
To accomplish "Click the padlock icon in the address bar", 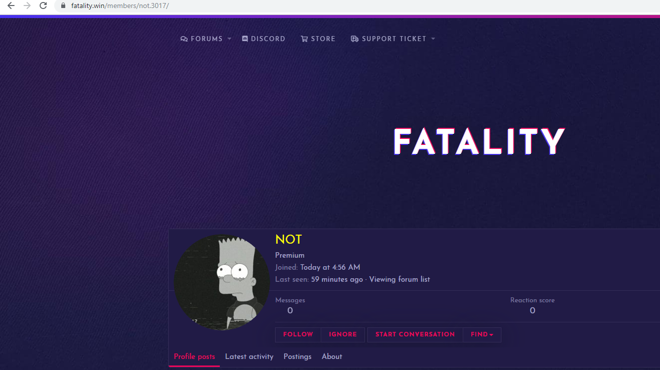I will coord(63,7).
